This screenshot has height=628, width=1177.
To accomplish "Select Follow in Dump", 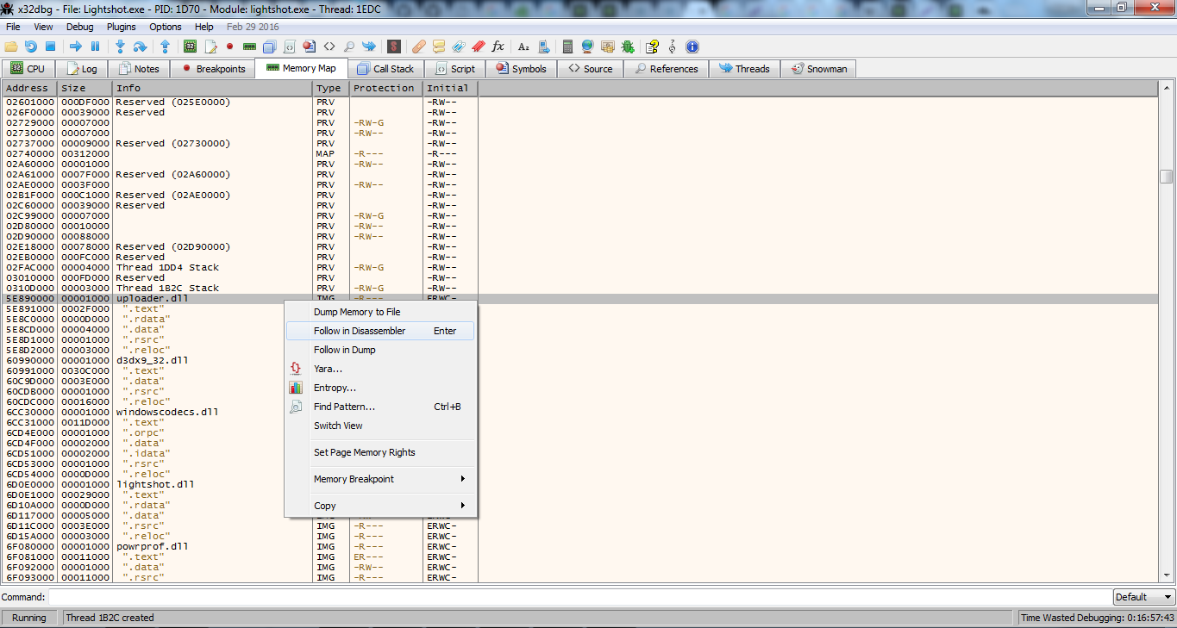I will (380, 350).
